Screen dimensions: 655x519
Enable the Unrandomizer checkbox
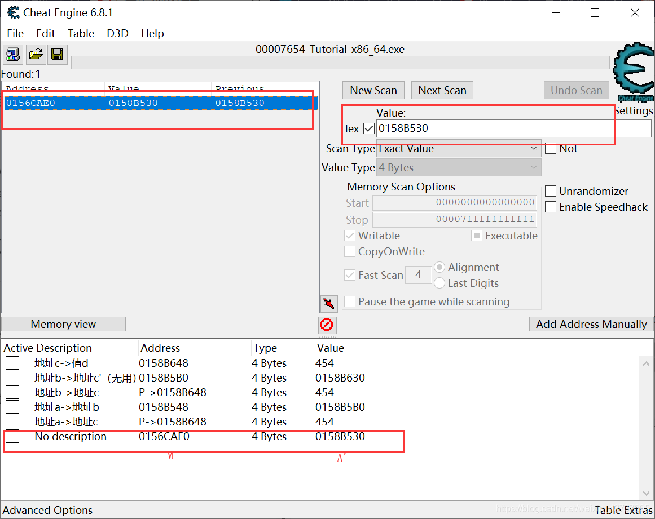click(x=551, y=191)
